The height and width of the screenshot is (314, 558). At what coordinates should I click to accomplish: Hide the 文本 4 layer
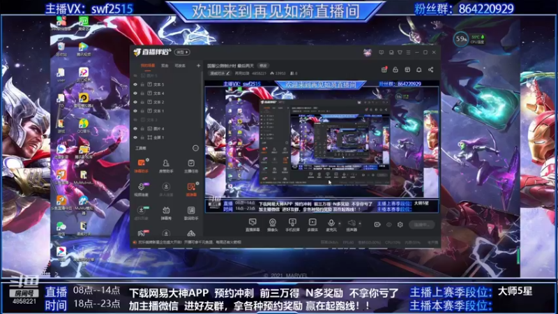(135, 94)
